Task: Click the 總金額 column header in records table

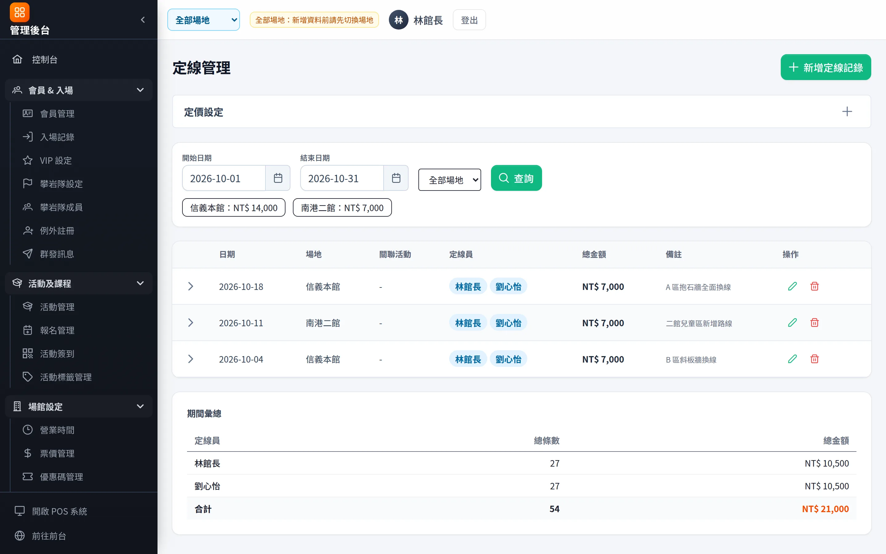Action: (x=594, y=254)
